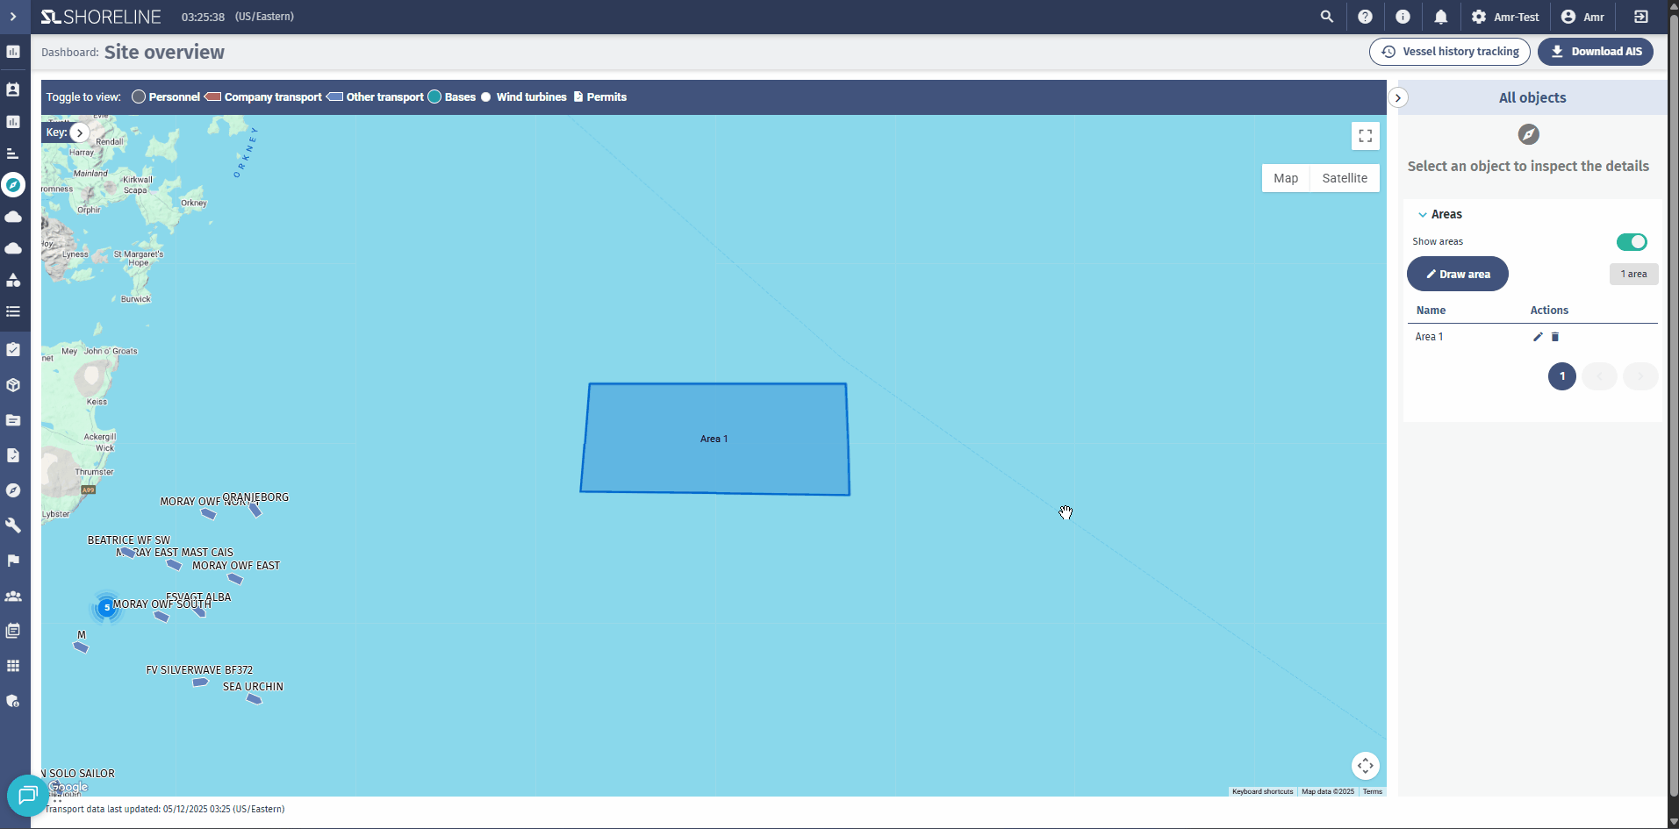1679x829 pixels.
Task: Open the live chat bubble icon
Action: point(27,795)
